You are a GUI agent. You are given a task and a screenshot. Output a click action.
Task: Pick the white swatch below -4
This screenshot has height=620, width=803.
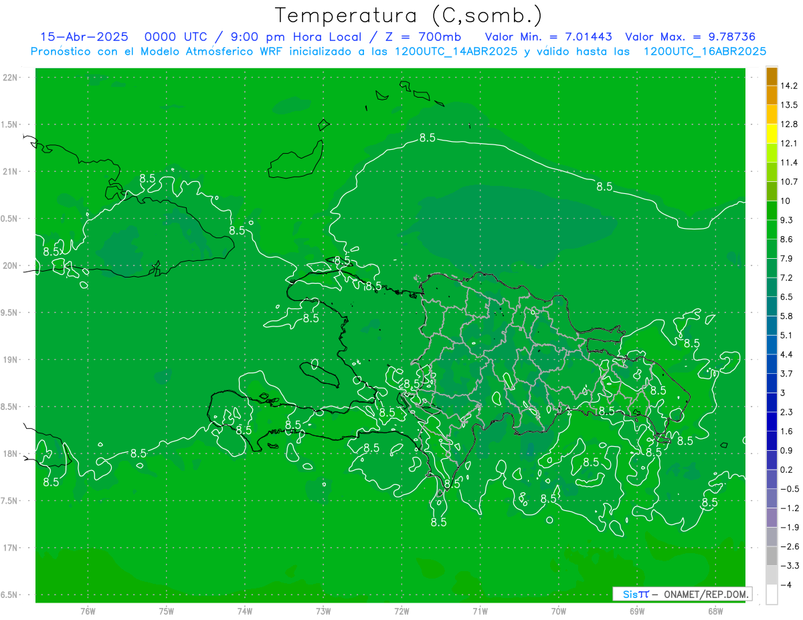point(772,594)
